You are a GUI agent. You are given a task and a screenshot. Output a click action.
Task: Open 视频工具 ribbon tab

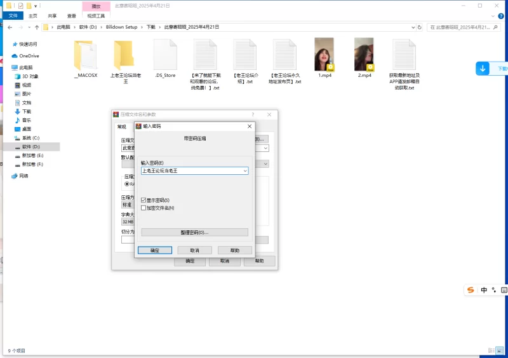pos(96,16)
